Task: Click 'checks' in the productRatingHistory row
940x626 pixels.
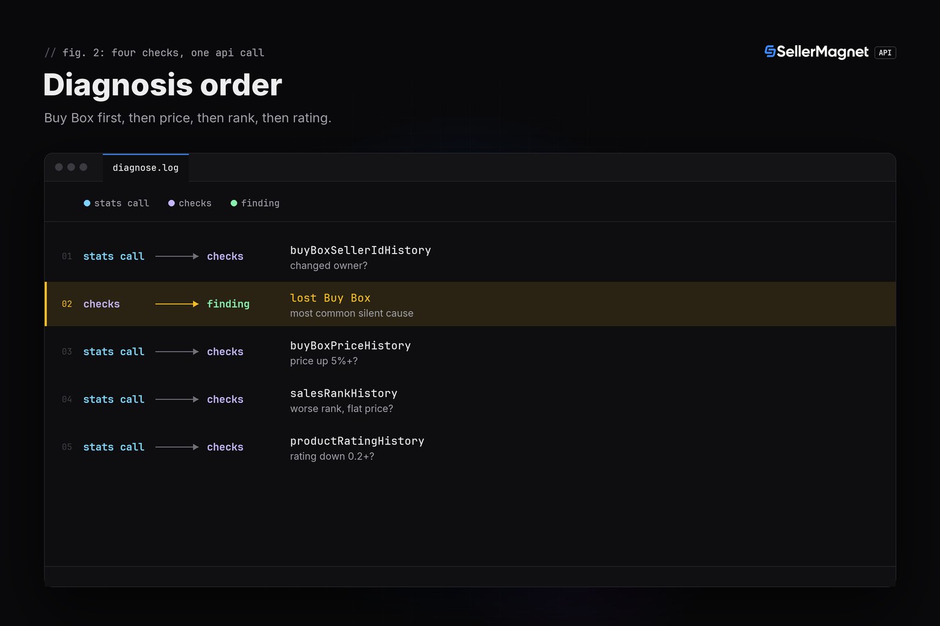Action: [225, 447]
